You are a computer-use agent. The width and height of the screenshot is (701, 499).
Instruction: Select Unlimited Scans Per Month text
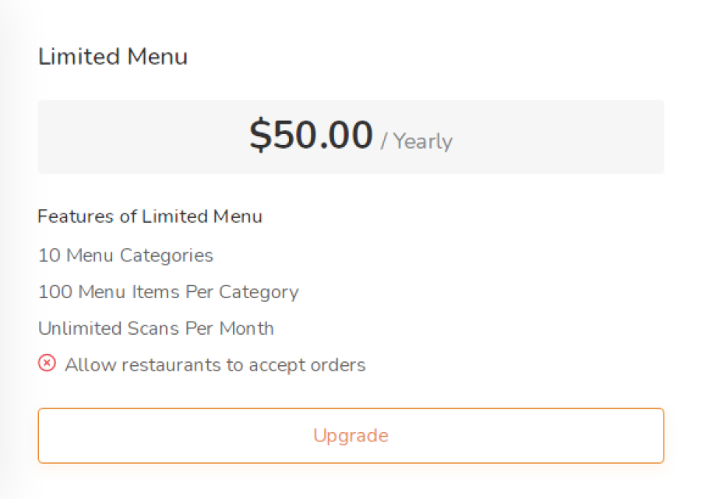[155, 329]
